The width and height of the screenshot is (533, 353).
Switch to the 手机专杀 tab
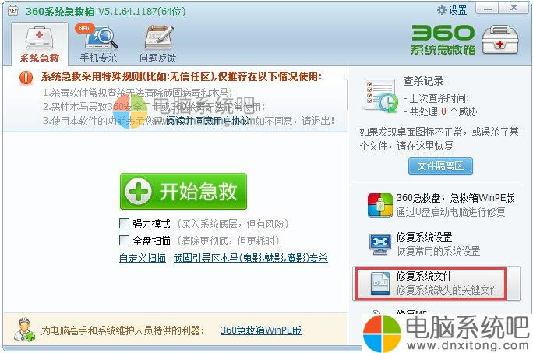pyautogui.click(x=99, y=44)
